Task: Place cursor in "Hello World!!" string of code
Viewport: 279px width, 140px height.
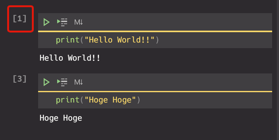Action: point(119,40)
